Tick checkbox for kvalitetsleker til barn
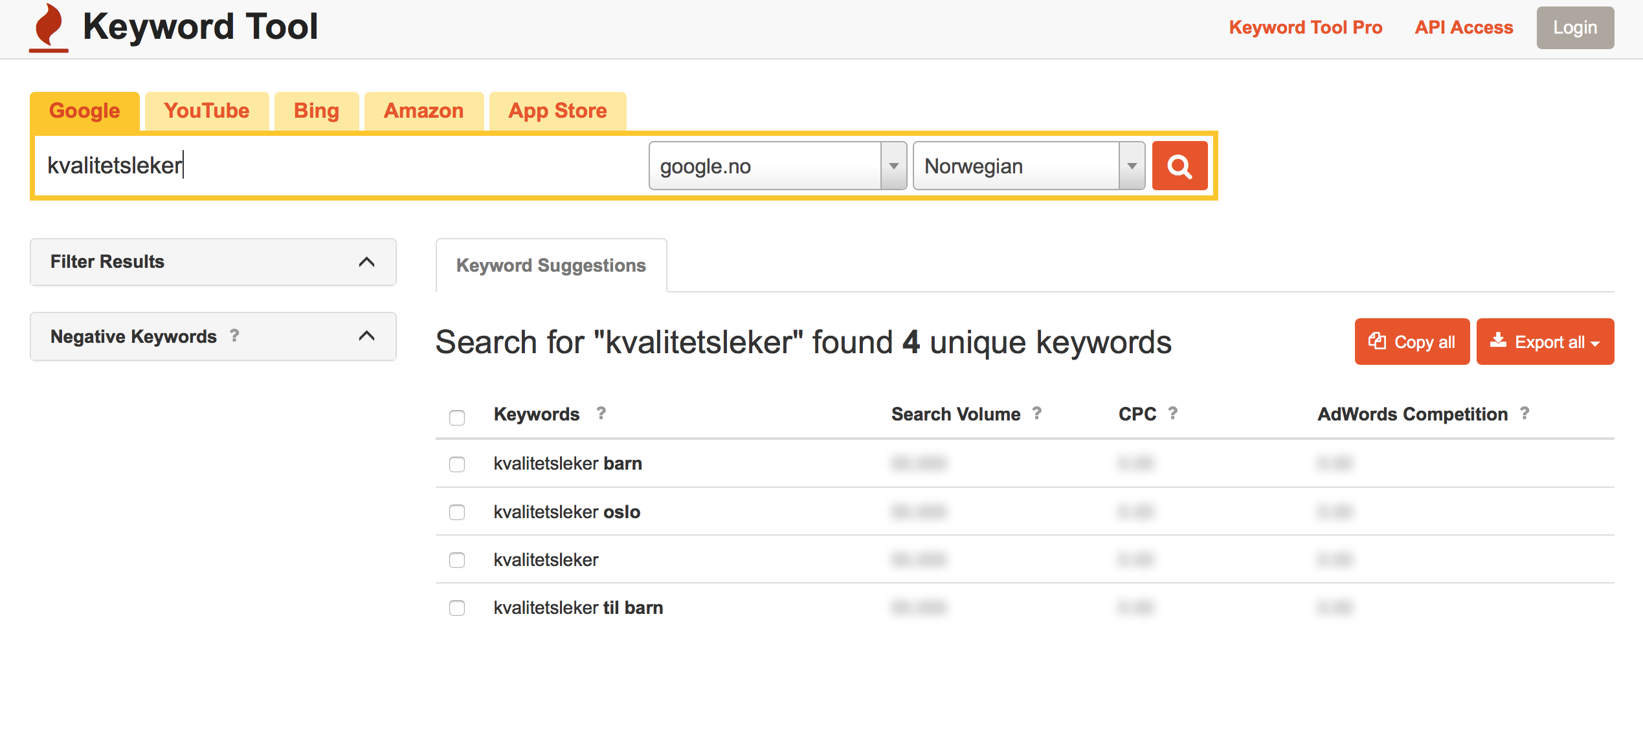Image resolution: width=1643 pixels, height=731 pixels. point(457,608)
